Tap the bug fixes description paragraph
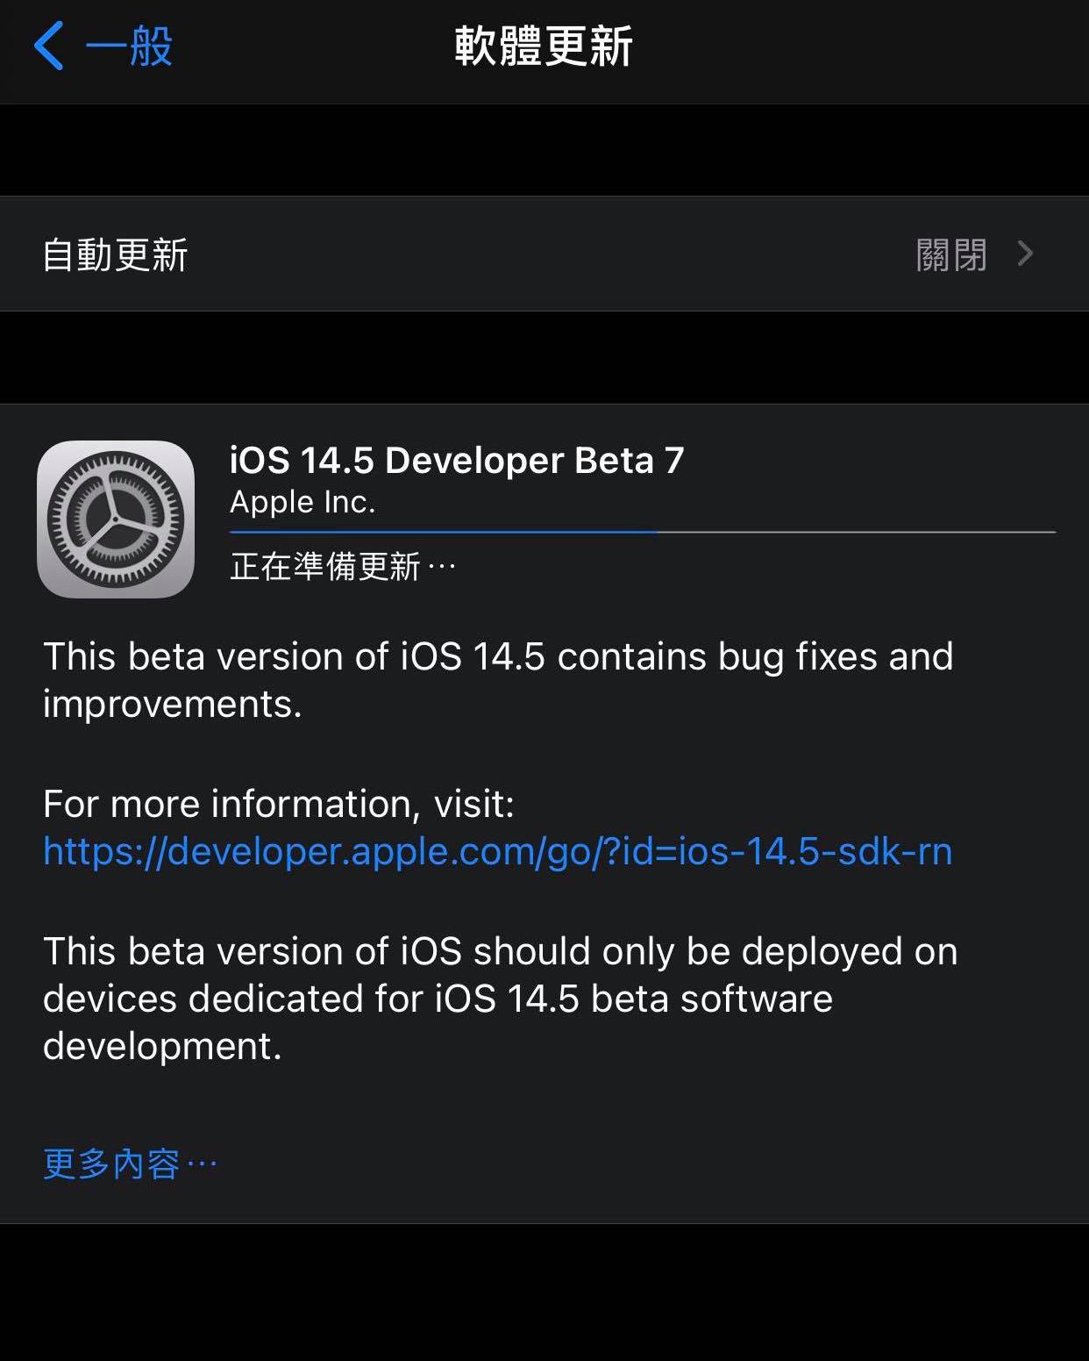1089x1361 pixels. pos(498,680)
